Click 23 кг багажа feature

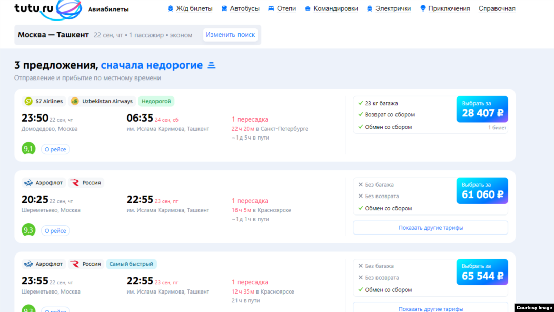point(381,103)
